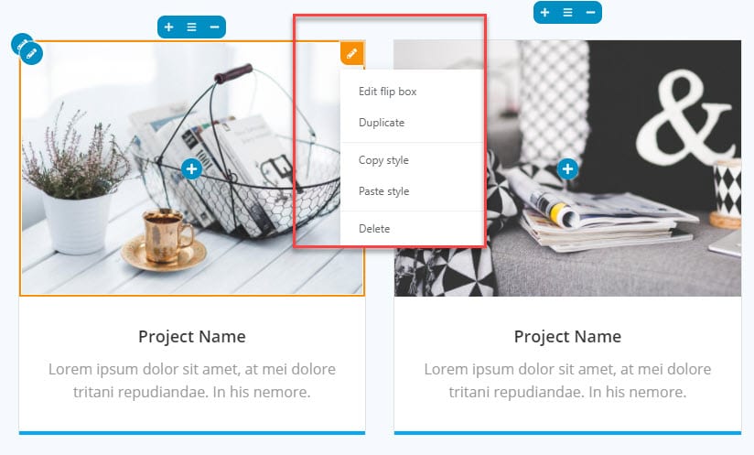Click minus icon in left column toolbar
754x455 pixels.
pyautogui.click(x=214, y=27)
